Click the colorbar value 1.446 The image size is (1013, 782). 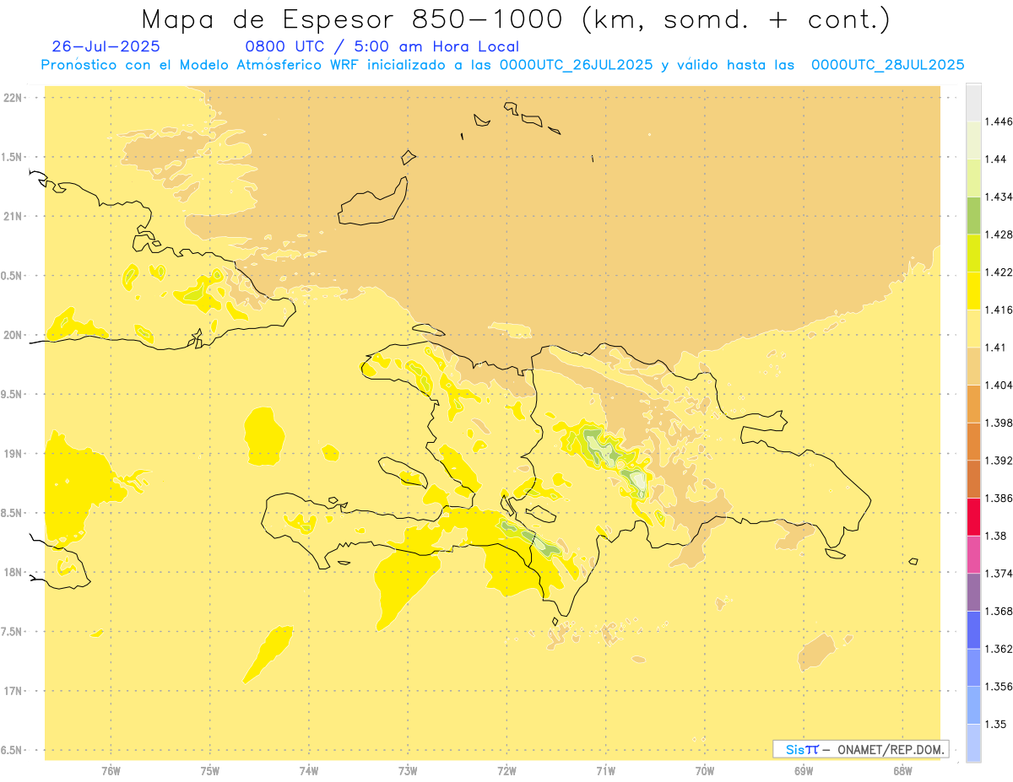[x=999, y=121]
